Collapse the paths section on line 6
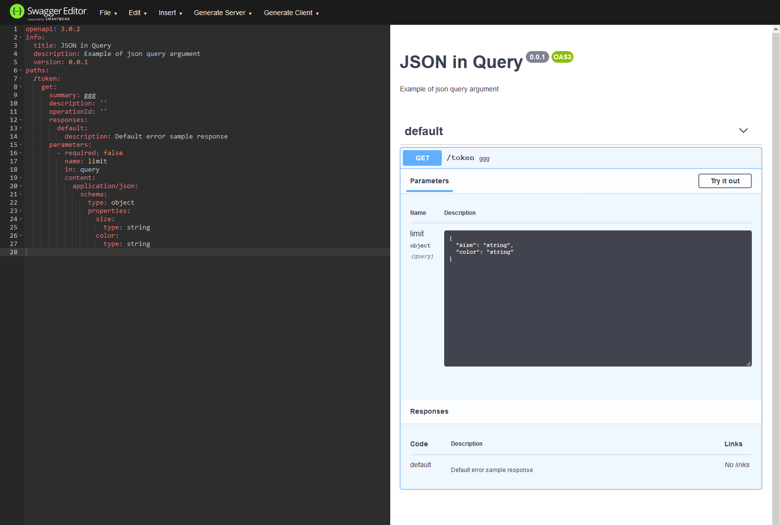The width and height of the screenshot is (780, 525). 21,70
